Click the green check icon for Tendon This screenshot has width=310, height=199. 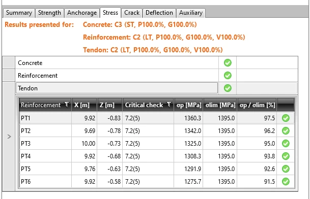(228, 88)
